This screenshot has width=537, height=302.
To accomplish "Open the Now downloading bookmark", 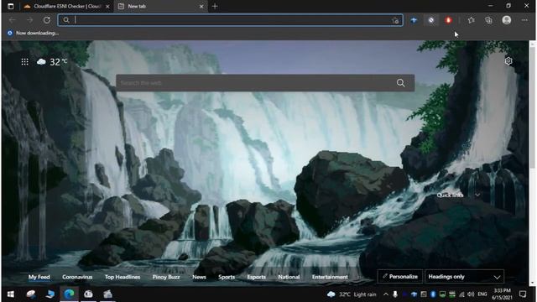I will click(34, 33).
